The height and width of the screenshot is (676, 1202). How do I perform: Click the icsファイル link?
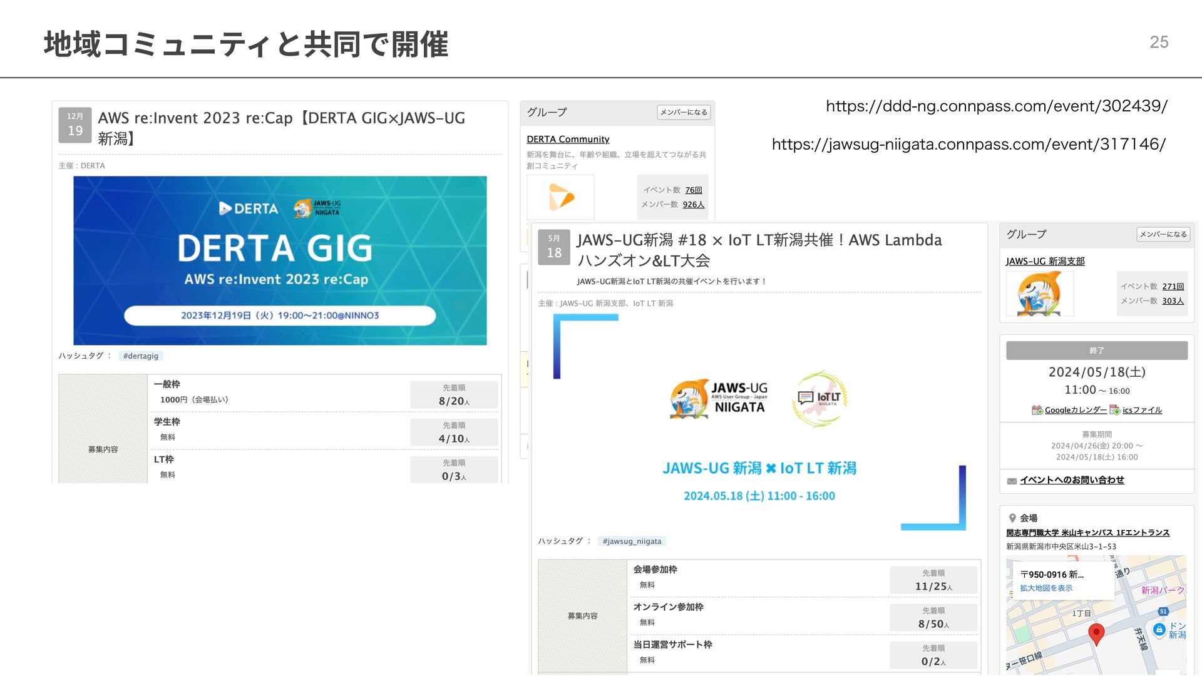pyautogui.click(x=1143, y=410)
